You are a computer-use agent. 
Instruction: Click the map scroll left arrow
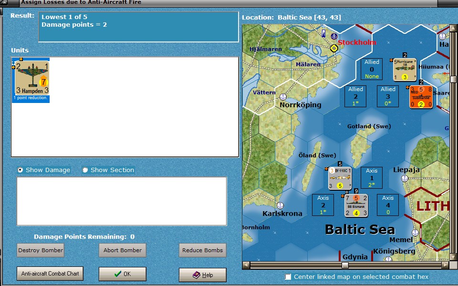(x=246, y=265)
